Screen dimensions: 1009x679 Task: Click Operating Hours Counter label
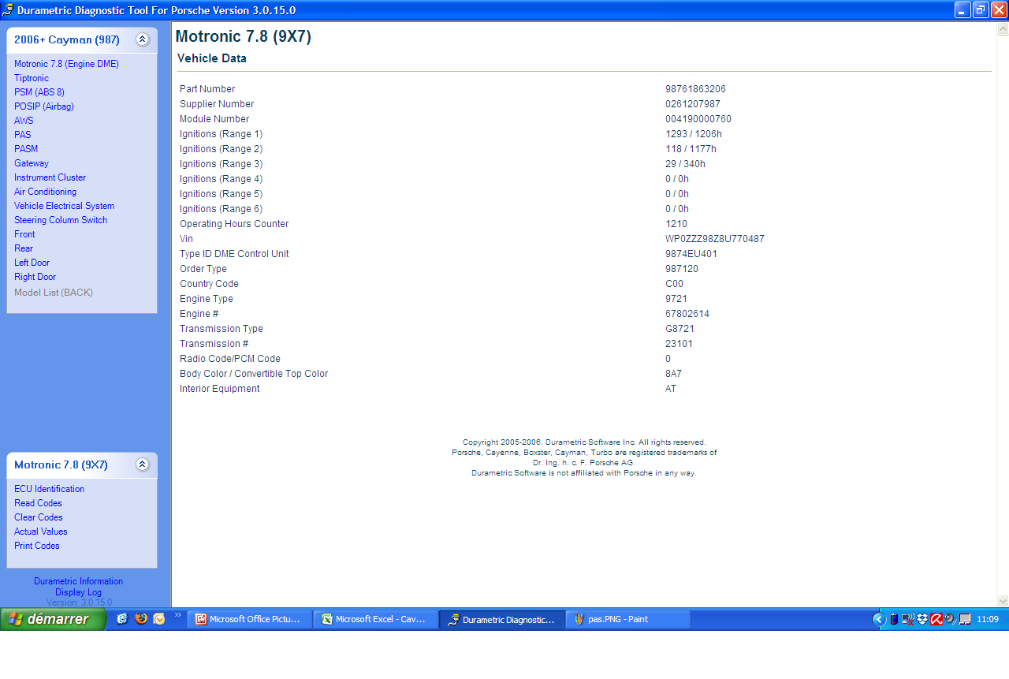point(234,224)
